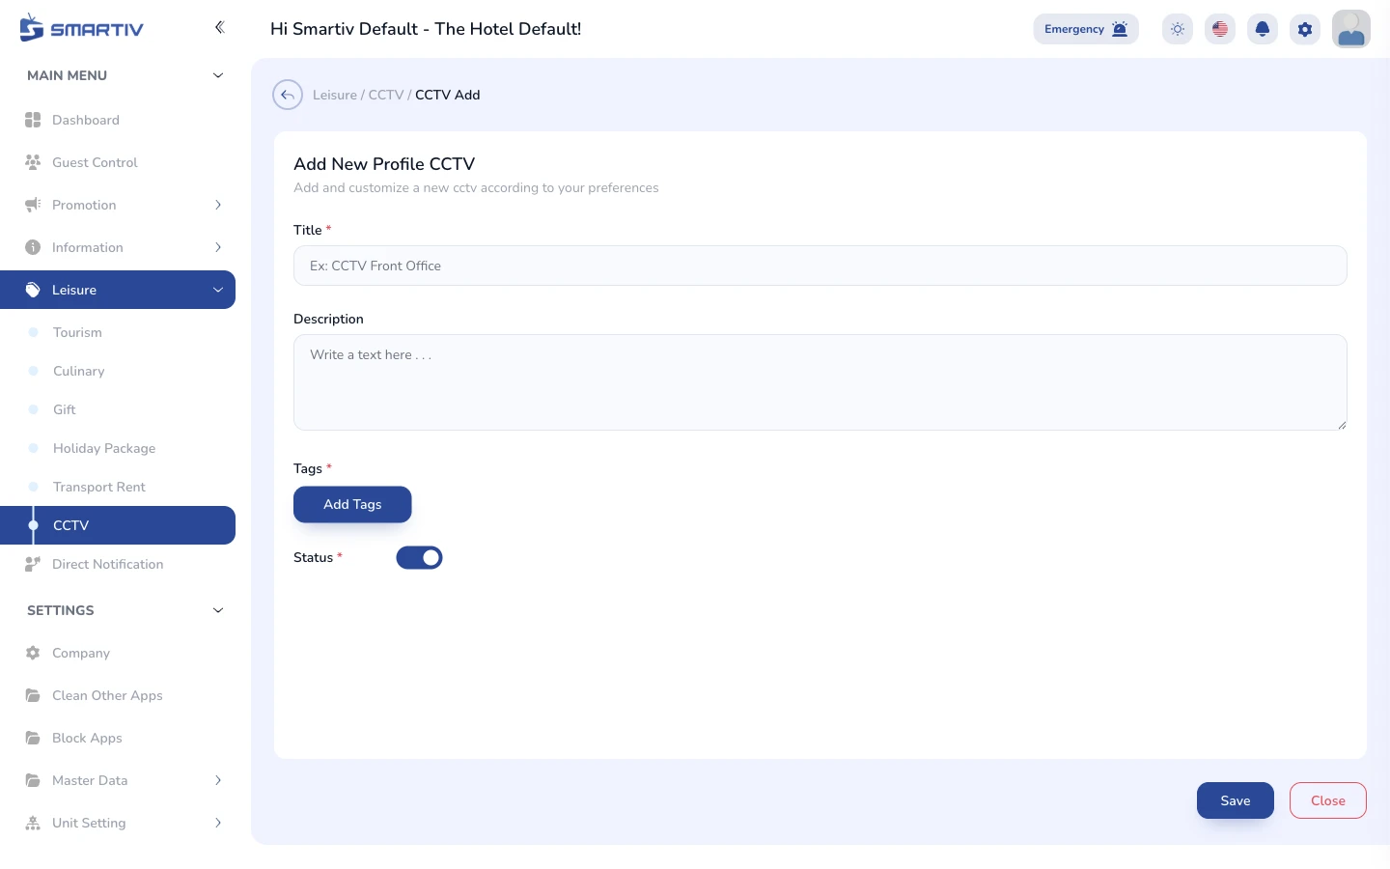The height and width of the screenshot is (869, 1390).
Task: Click the Emergency button
Action: click(1086, 29)
